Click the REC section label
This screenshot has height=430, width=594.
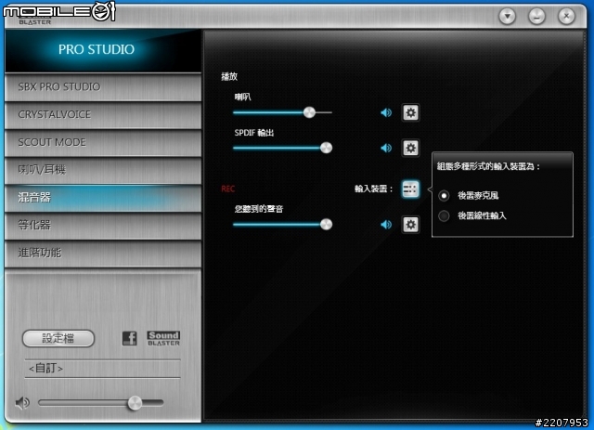pyautogui.click(x=228, y=189)
